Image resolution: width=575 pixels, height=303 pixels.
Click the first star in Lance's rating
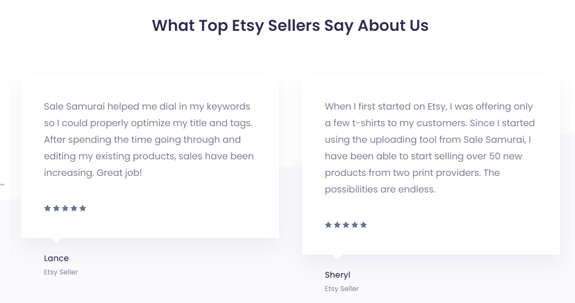pyautogui.click(x=47, y=208)
